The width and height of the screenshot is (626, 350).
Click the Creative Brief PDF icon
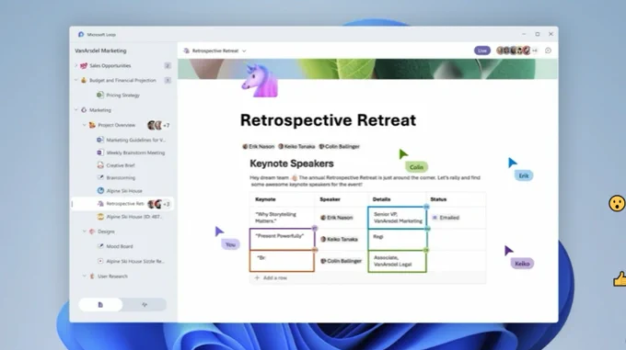pos(100,164)
